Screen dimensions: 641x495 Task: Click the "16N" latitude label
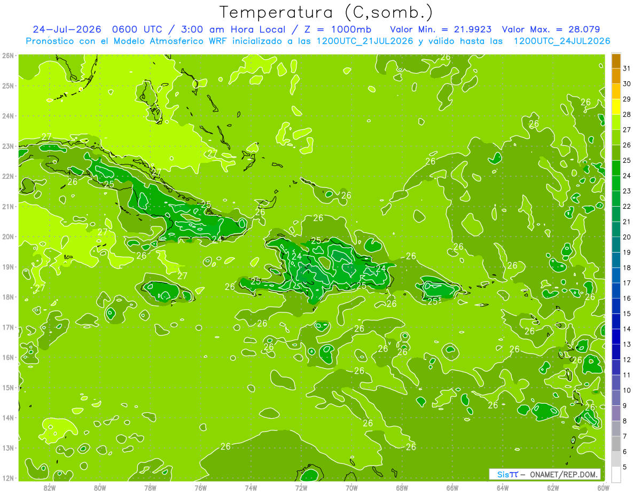click(8, 357)
